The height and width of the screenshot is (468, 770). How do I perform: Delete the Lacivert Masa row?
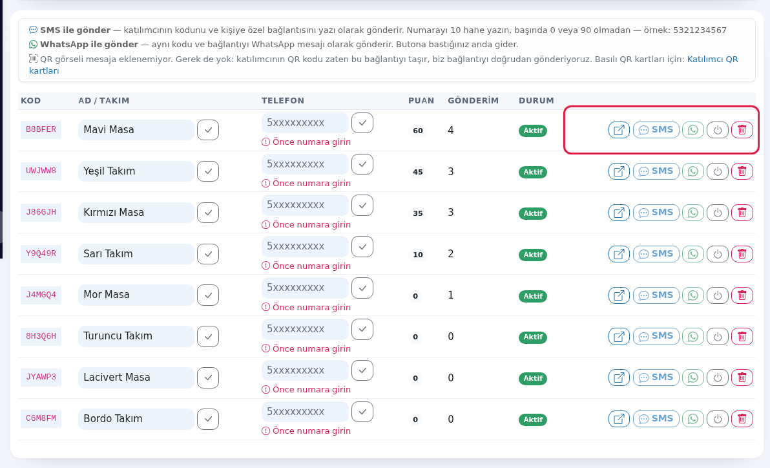click(x=742, y=378)
